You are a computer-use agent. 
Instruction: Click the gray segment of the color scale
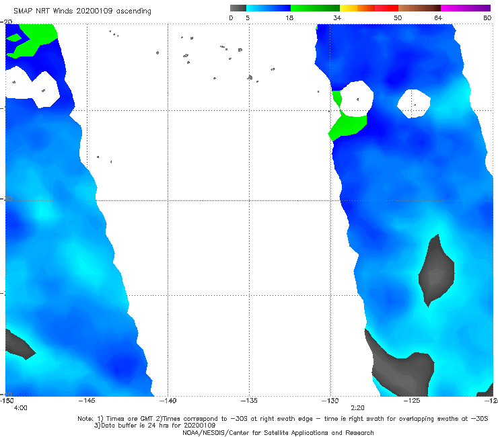238,8
